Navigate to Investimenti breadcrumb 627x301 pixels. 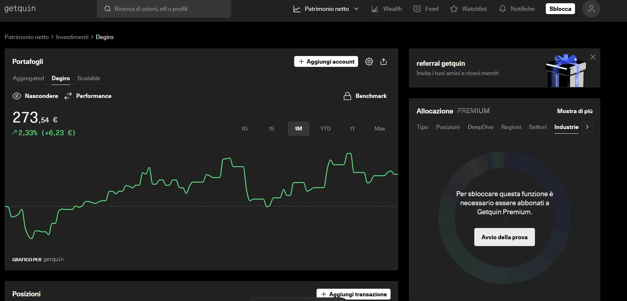point(72,37)
